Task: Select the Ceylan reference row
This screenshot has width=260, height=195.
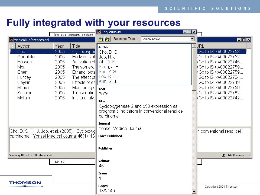Action: (x=53, y=82)
